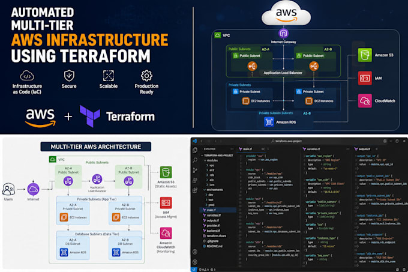The height and width of the screenshot is (272, 408).
Task: Open the Extensions view in activity bar
Action: 195,190
